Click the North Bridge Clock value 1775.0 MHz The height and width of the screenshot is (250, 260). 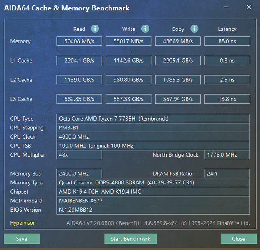[x=227, y=155]
